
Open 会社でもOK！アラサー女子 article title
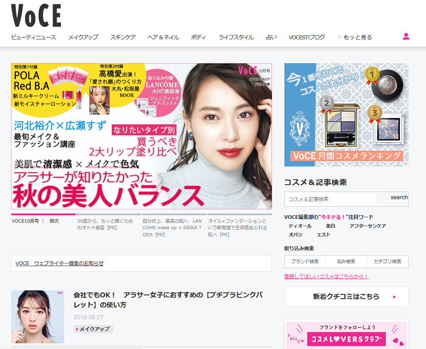click(168, 300)
